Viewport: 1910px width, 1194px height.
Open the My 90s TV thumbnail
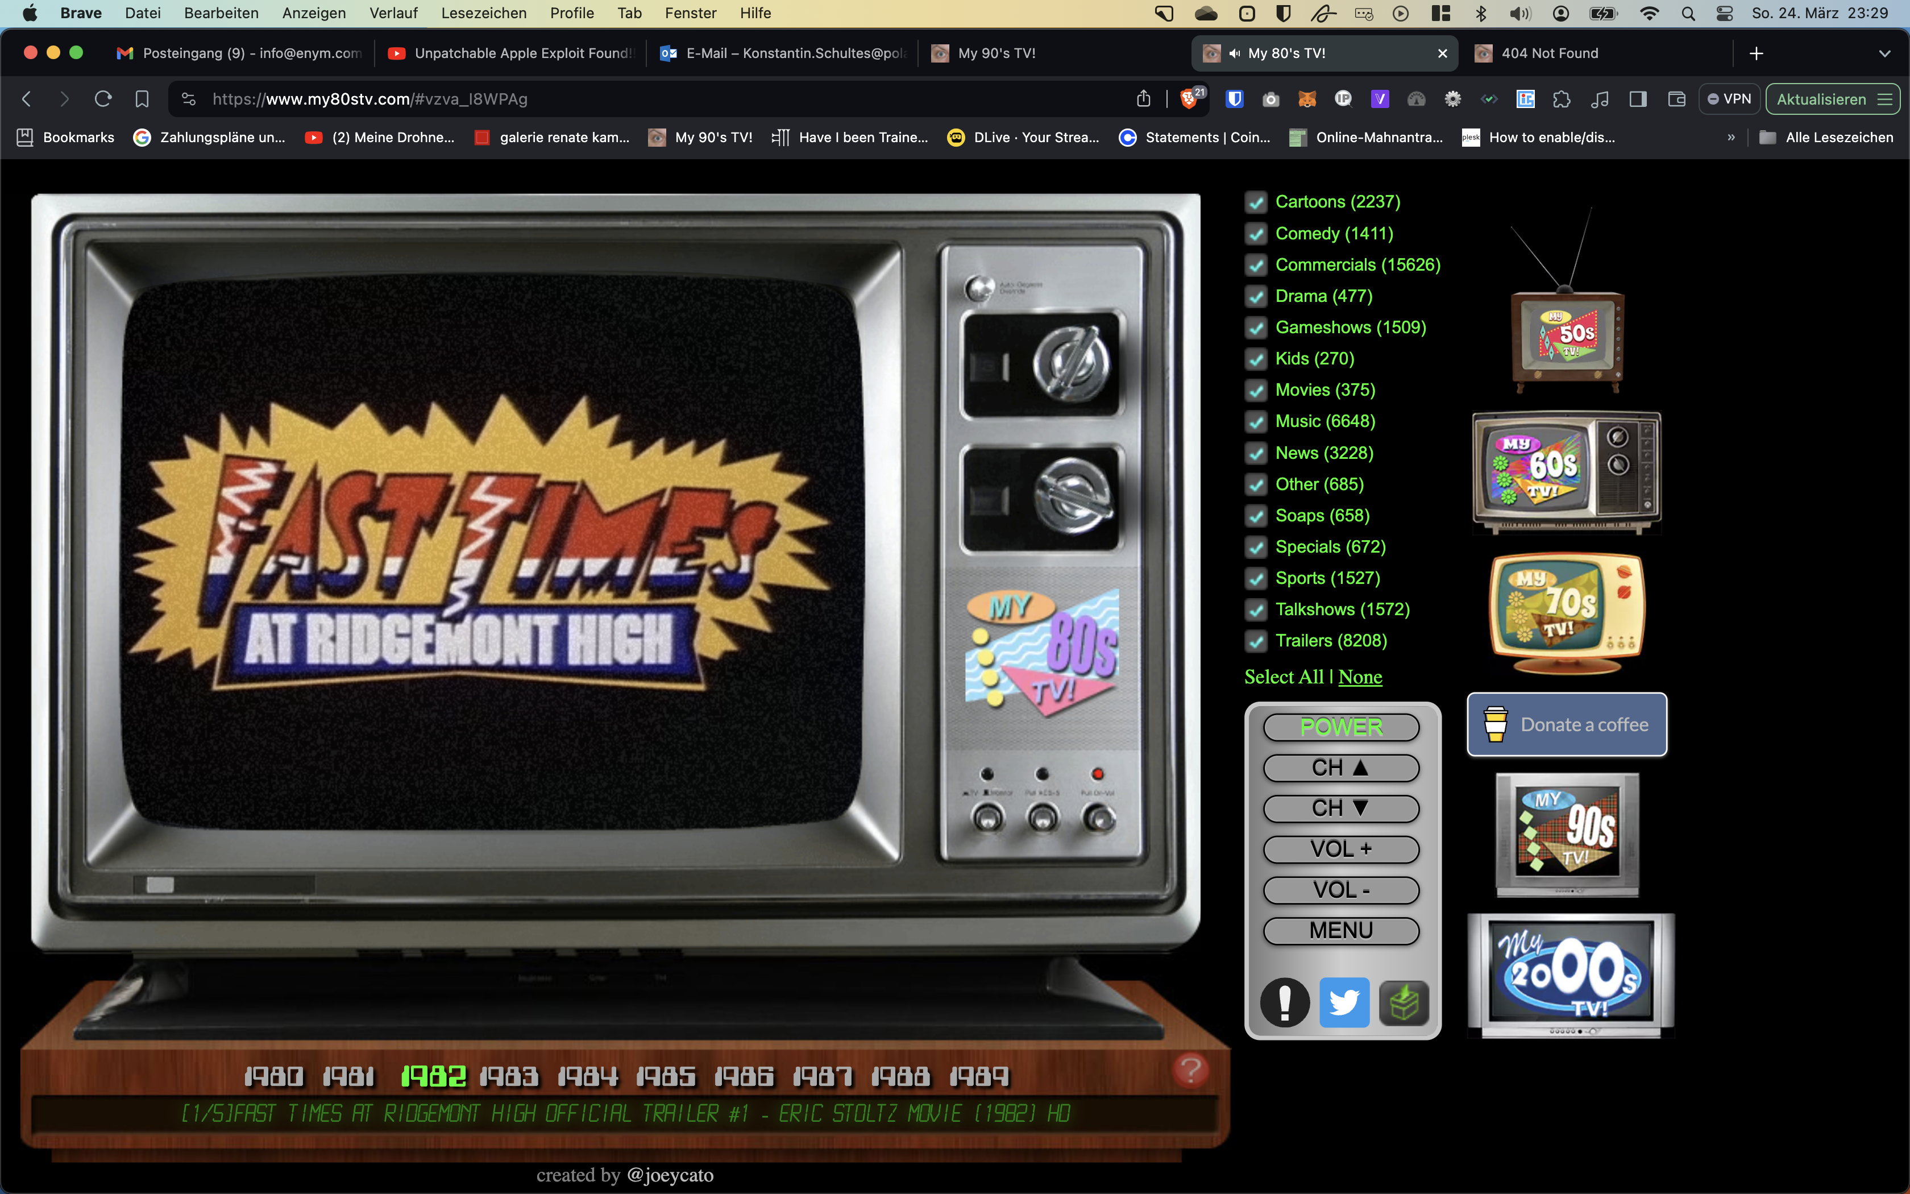[1567, 835]
